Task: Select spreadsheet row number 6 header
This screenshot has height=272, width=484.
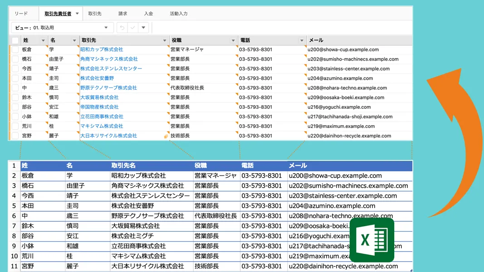Action: [14, 216]
